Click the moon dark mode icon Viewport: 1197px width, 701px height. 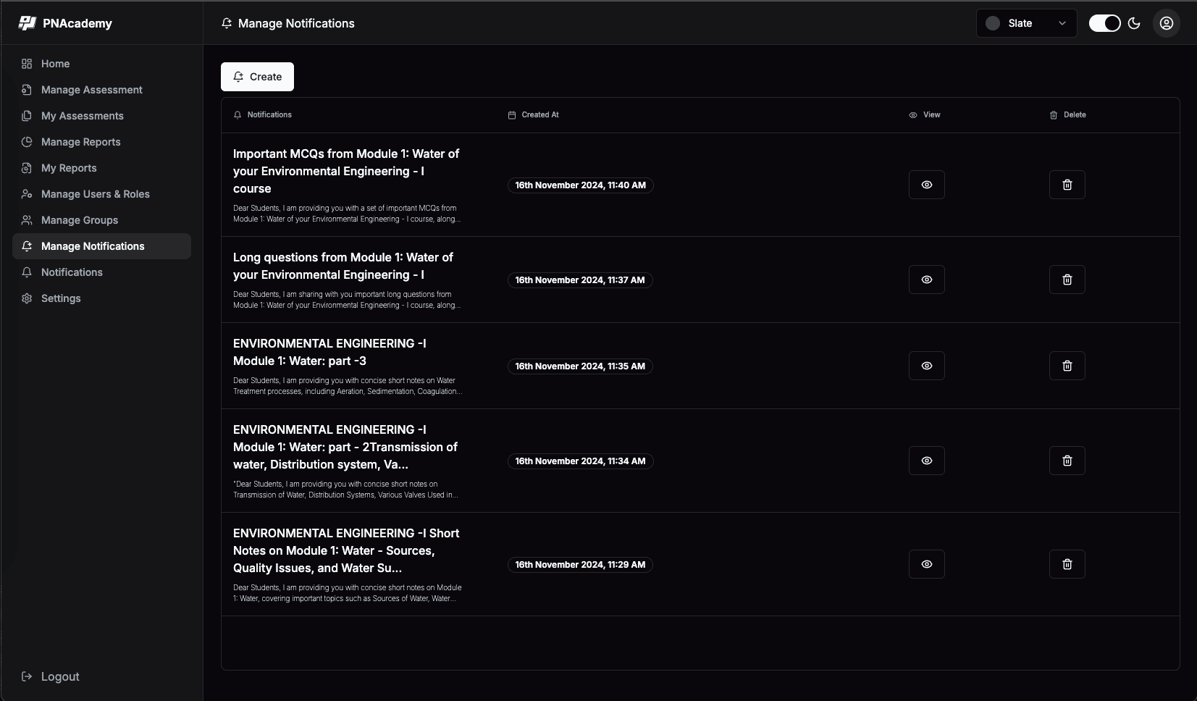pyautogui.click(x=1134, y=23)
